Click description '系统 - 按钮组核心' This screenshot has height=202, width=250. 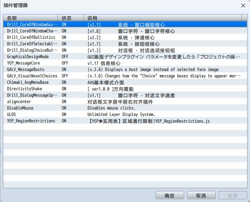point(139,44)
